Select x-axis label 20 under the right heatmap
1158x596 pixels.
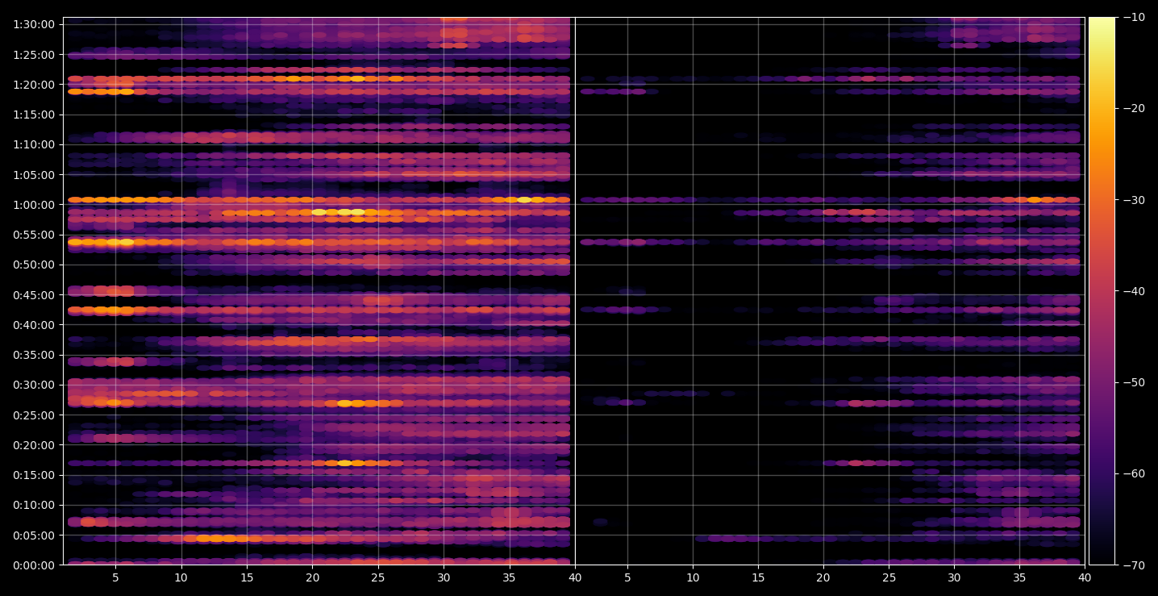(823, 578)
